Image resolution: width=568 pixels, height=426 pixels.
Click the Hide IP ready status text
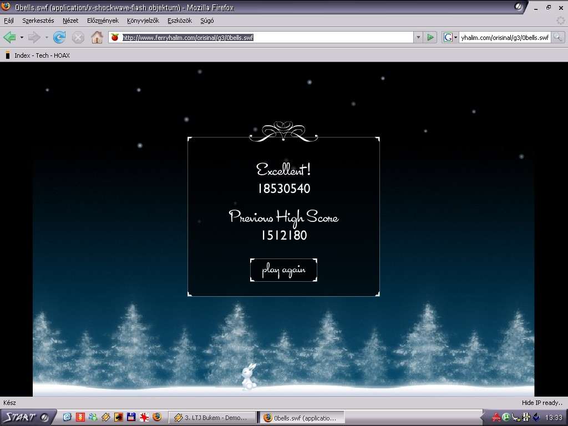542,403
